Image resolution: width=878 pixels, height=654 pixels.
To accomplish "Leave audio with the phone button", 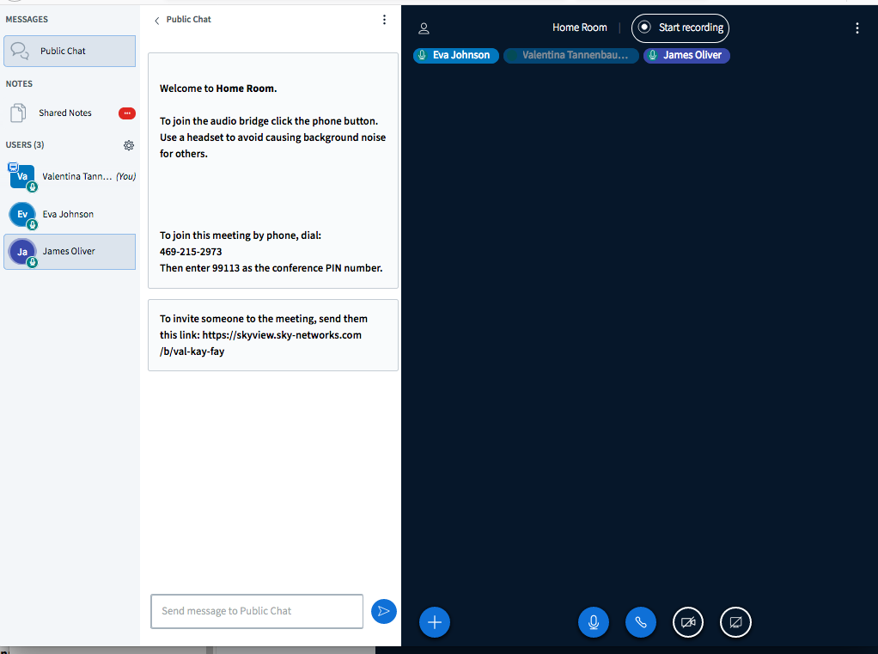I will point(641,622).
